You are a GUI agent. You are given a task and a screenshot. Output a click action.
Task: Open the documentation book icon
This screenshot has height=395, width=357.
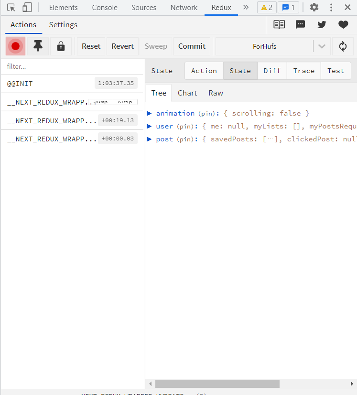coord(279,24)
